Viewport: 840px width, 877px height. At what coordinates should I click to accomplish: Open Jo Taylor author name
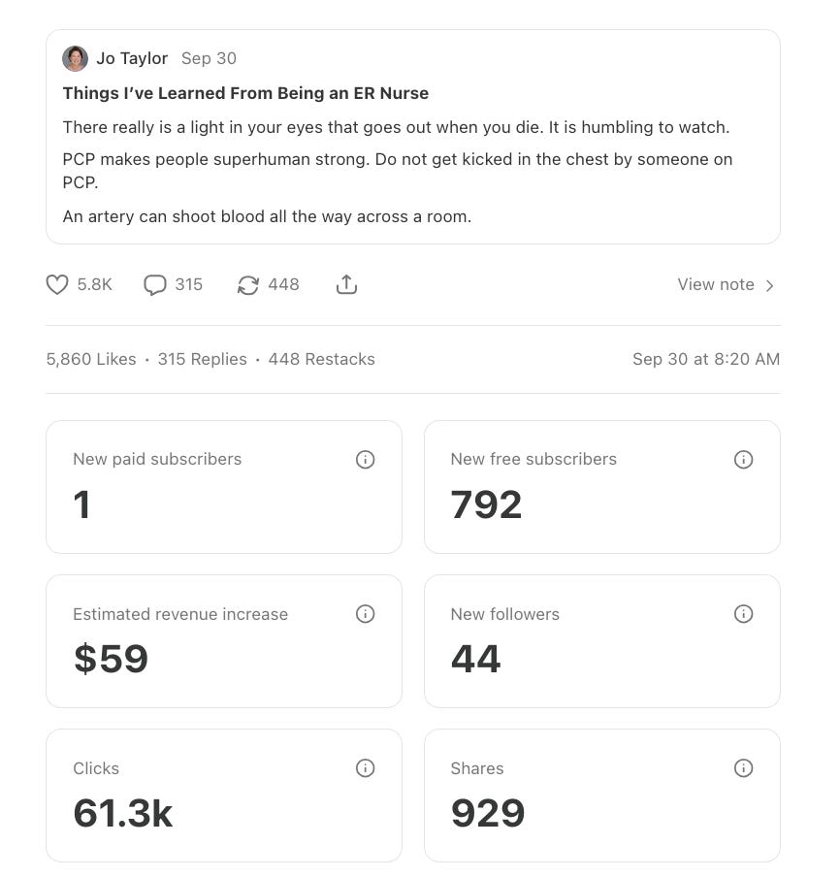pyautogui.click(x=132, y=59)
